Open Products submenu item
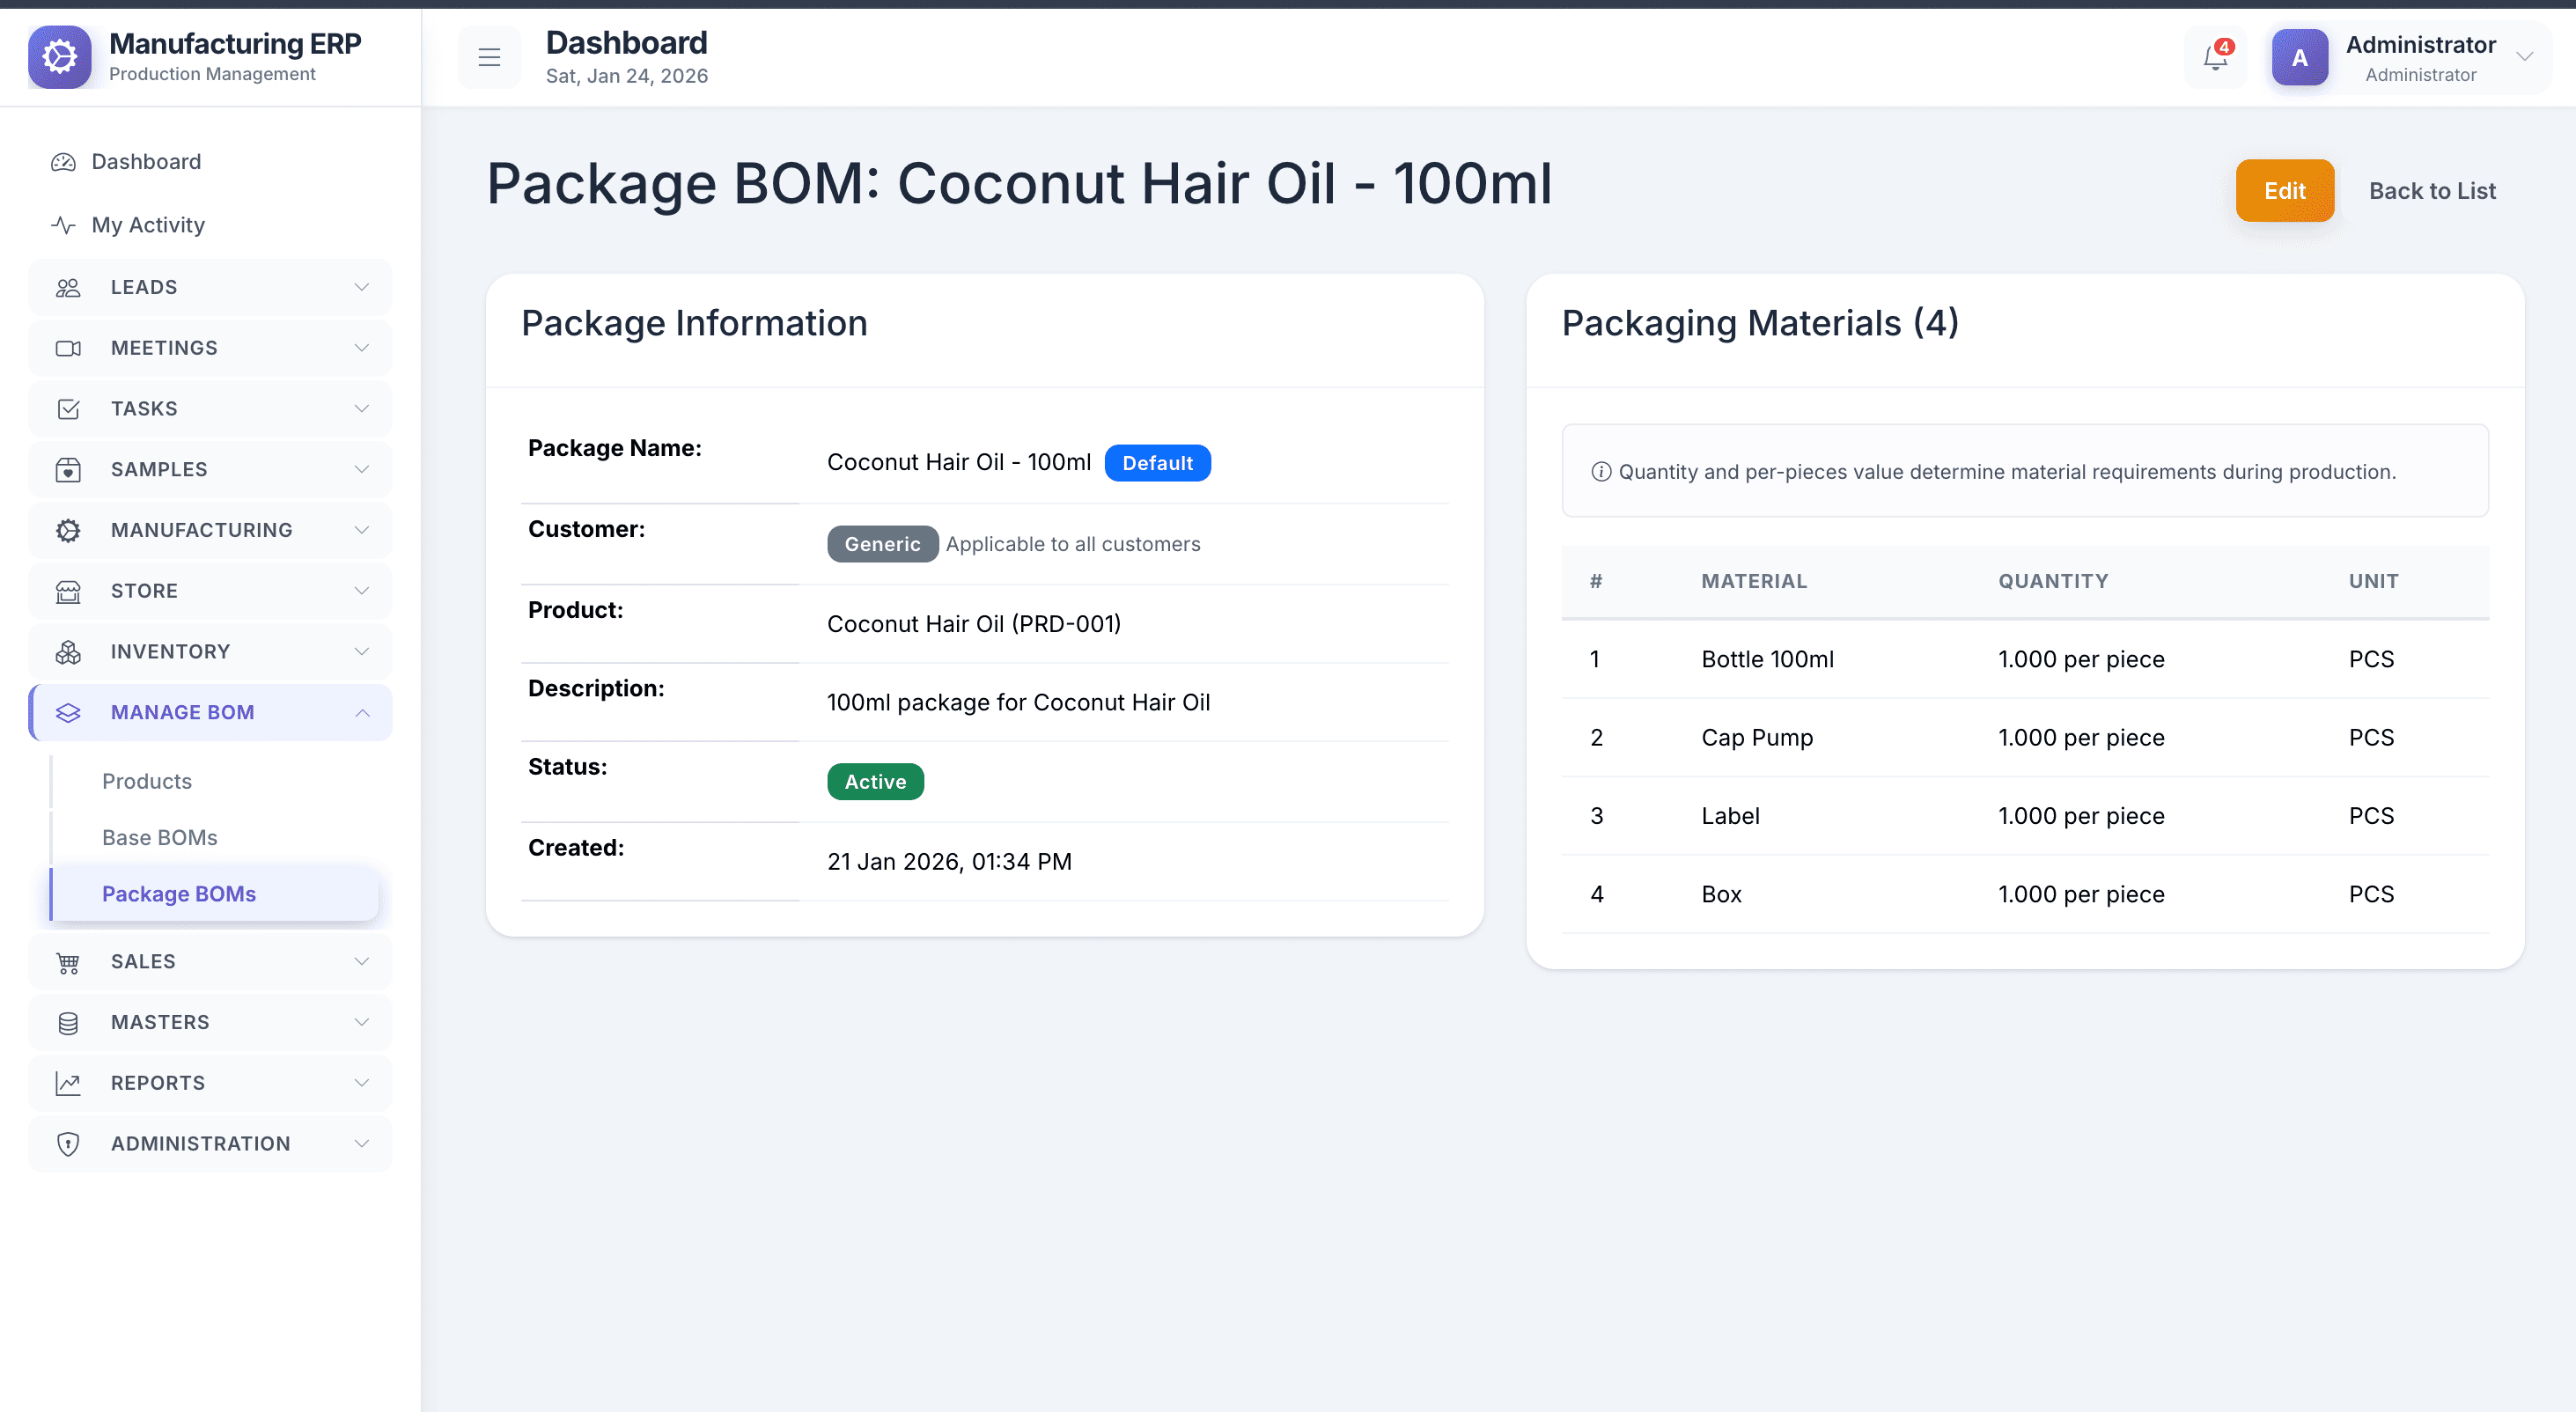This screenshot has height=1412, width=2576. [147, 781]
